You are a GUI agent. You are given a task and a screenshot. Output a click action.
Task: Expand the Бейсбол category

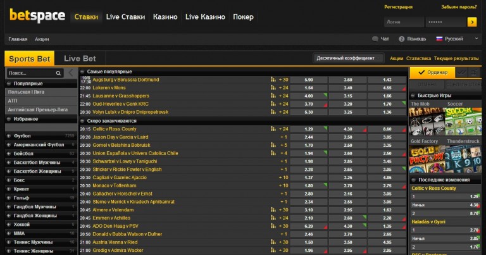click(x=9, y=153)
